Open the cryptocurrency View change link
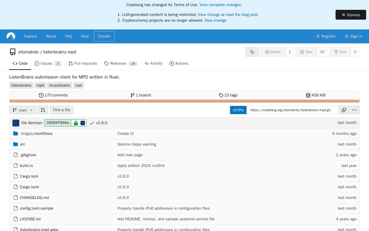This screenshot has width=369, height=231. (215, 21)
